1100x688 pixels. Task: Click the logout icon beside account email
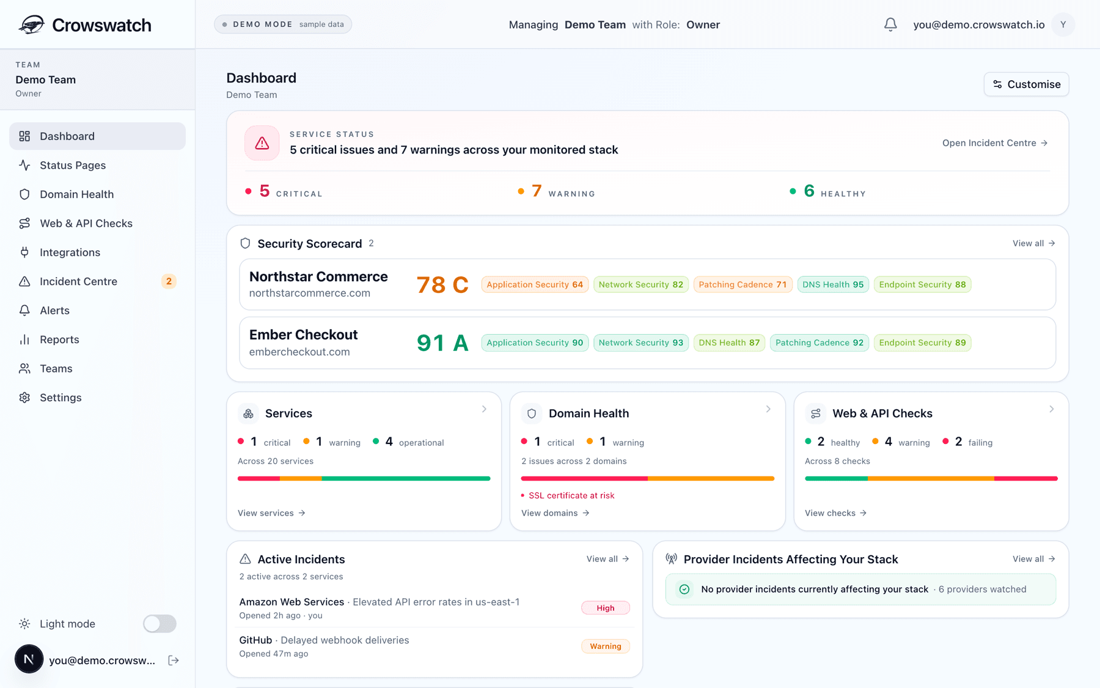point(174,660)
